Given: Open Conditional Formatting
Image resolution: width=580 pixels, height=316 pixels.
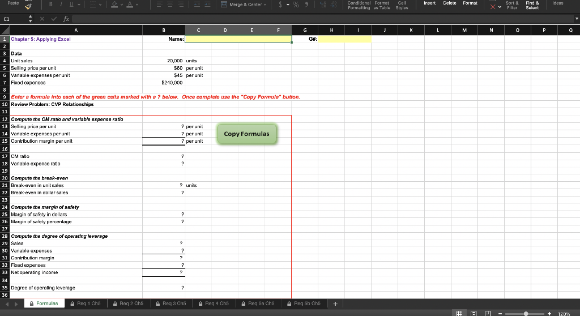Looking at the screenshot, I should coord(359,5).
